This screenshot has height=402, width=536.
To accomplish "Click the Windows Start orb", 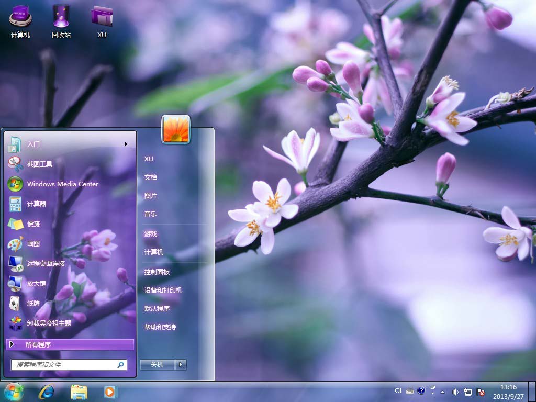I will [14, 392].
